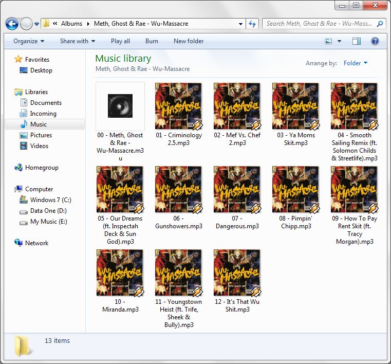Image resolution: width=391 pixels, height=364 pixels.
Task: Click the Network icon
Action: (18, 243)
